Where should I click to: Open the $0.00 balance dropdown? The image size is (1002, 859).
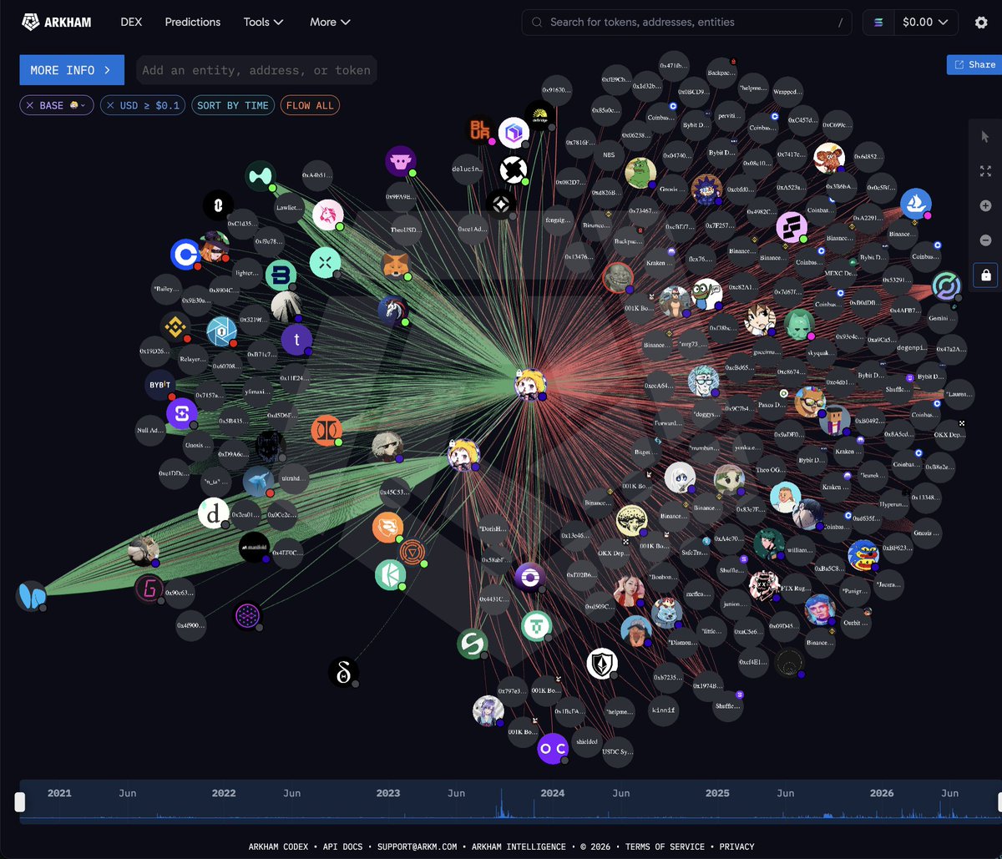[x=925, y=23]
